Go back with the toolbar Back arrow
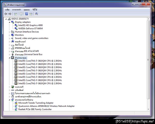This screenshot has width=155, height=124. [6, 14]
